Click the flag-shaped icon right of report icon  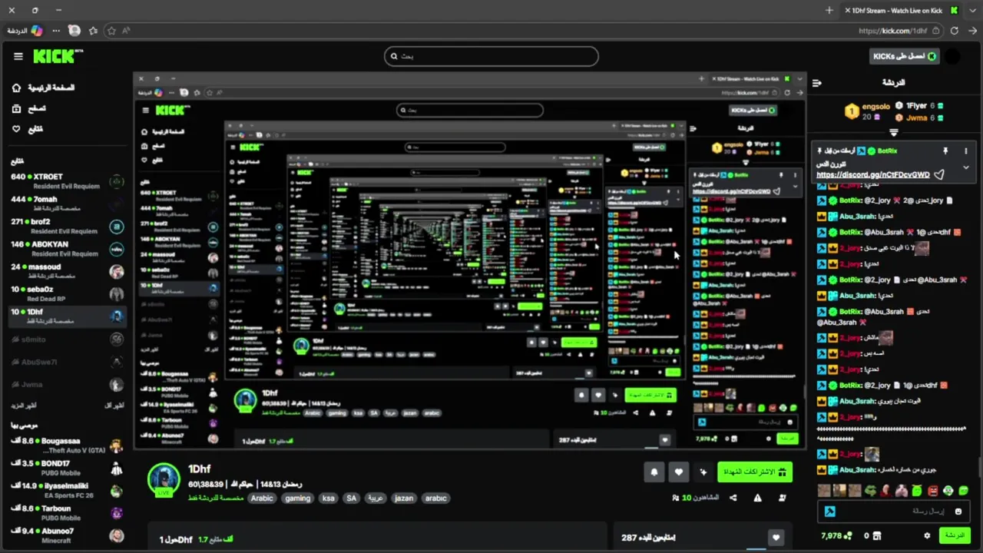click(x=782, y=498)
